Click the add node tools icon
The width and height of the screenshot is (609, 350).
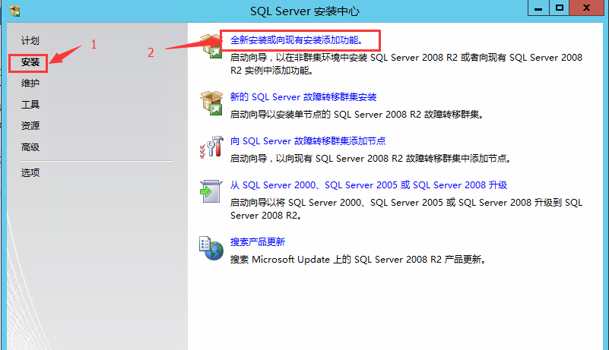(211, 147)
